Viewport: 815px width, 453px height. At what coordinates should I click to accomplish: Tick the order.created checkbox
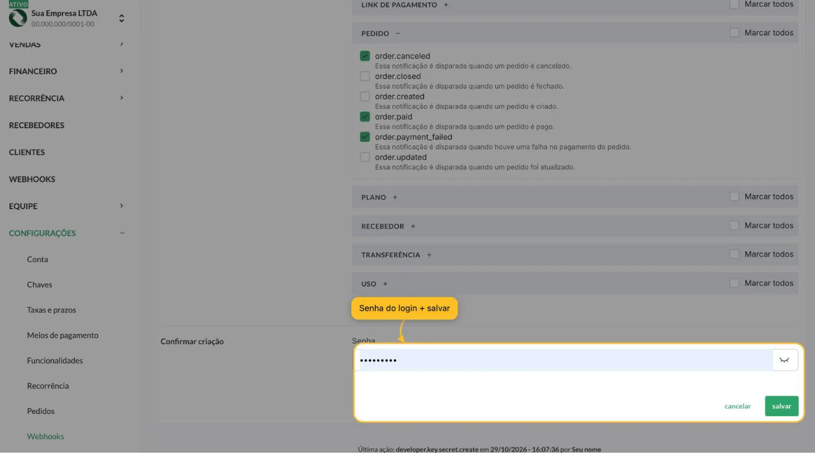(x=365, y=96)
